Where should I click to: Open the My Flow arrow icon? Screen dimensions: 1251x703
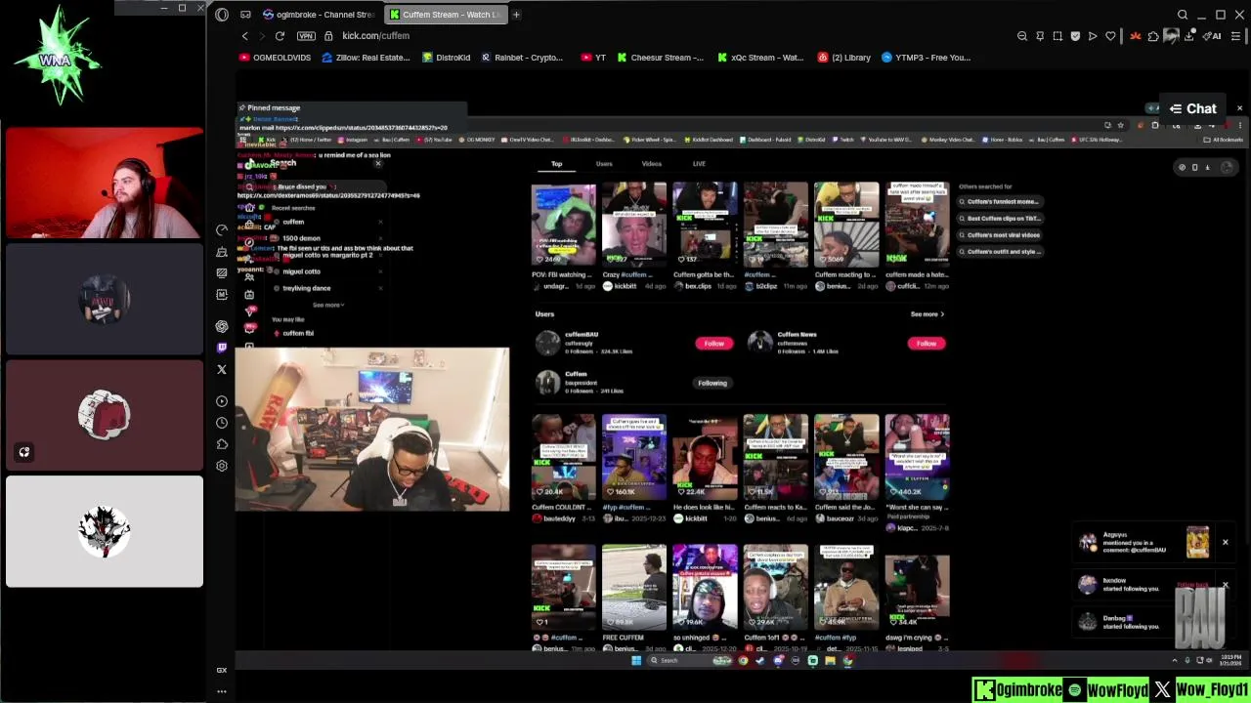coord(1093,36)
